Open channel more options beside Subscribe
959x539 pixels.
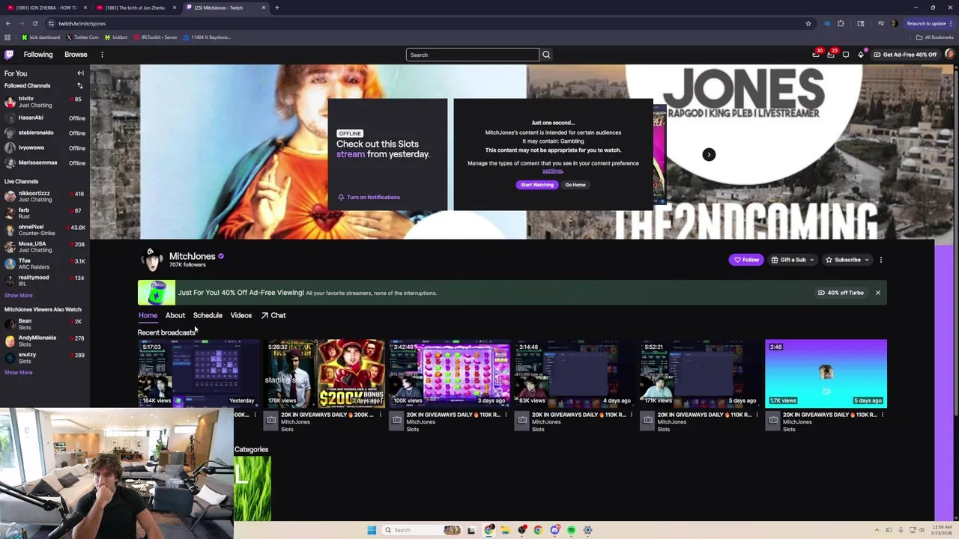tap(880, 260)
